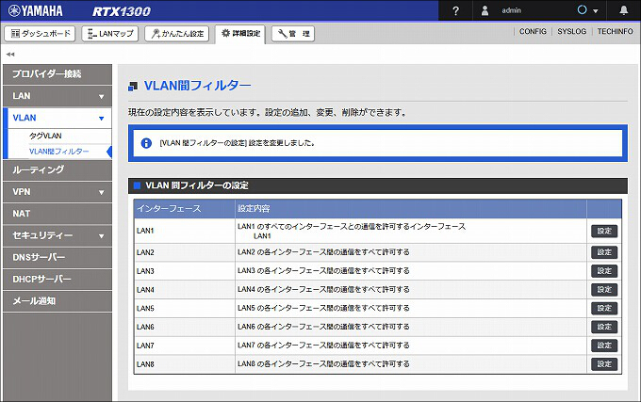641x402 pixels.
Task: Click the blue circle status icon
Action: click(583, 9)
